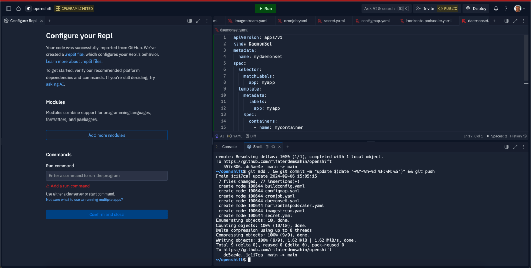Click the shell prompt ~/openshift$ at bottom
This screenshot has width=531, height=268.
230,260
